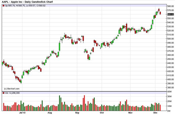Click the 490.00 price axis label
Screen dimensions: 175x115
[x=170, y=43]
